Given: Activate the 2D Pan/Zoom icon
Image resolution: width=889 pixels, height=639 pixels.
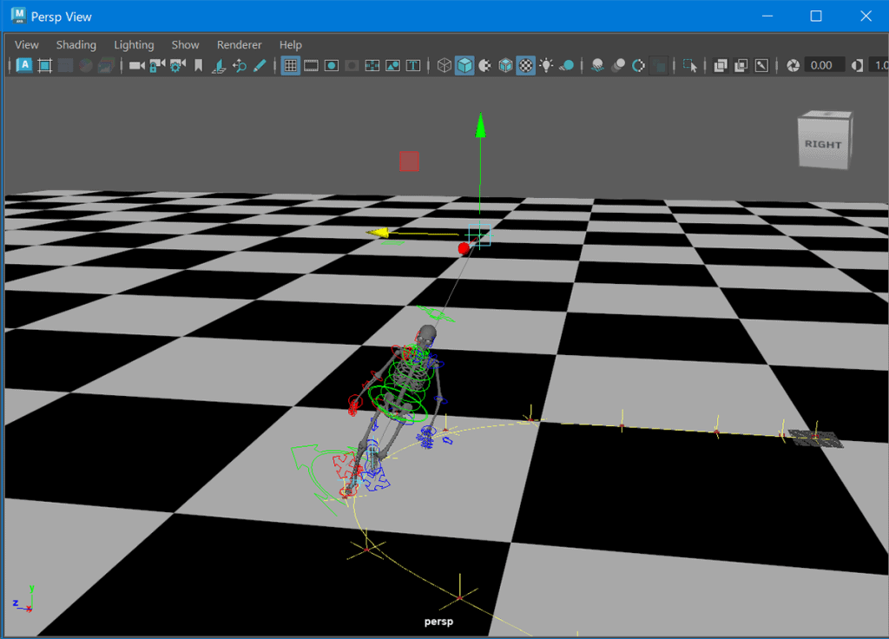Looking at the screenshot, I should pyautogui.click(x=240, y=65).
